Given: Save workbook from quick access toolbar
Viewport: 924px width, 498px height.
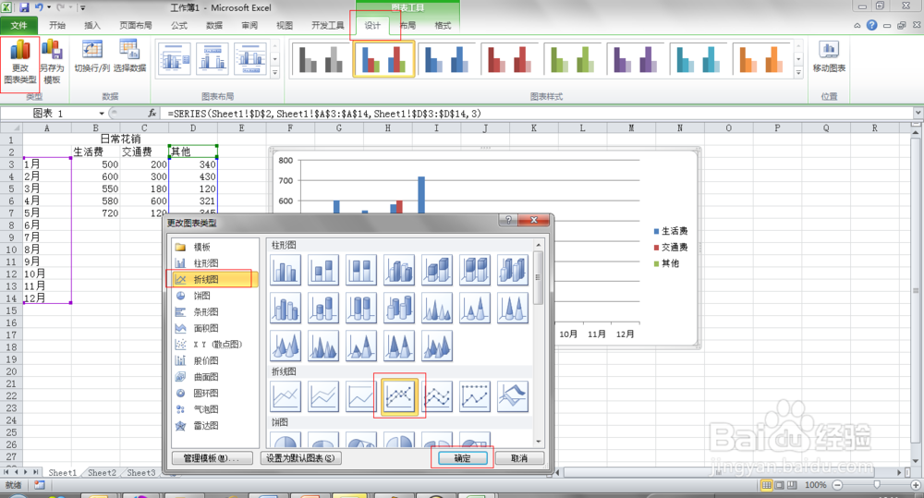Looking at the screenshot, I should point(24,7).
